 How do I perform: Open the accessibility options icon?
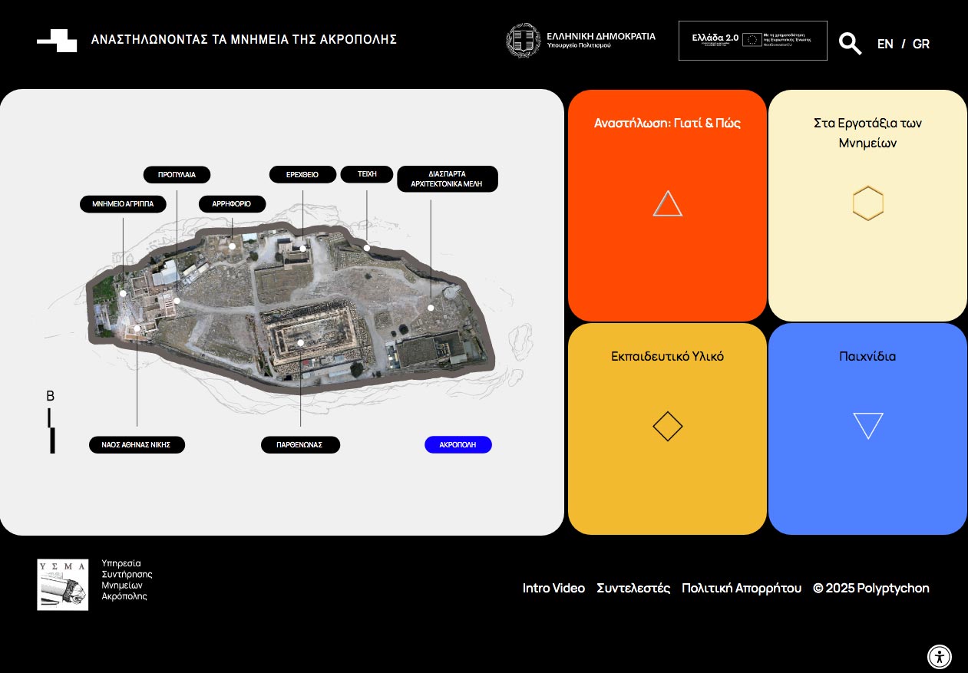939,657
